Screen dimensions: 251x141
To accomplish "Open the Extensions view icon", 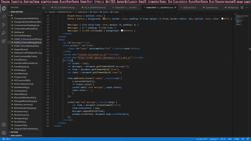I will (x=4, y=41).
